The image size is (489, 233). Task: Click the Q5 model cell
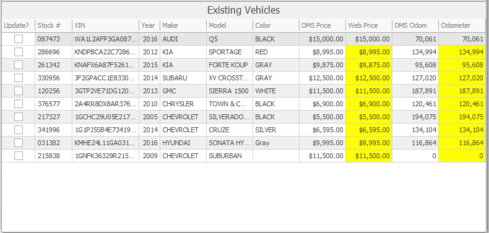point(230,39)
